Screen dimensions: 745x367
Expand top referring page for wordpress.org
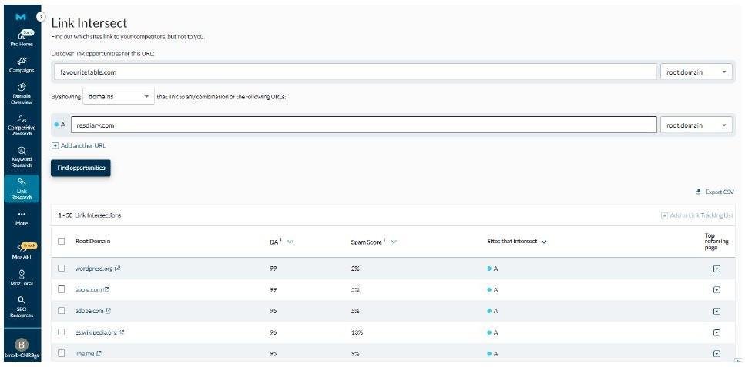[x=717, y=269]
